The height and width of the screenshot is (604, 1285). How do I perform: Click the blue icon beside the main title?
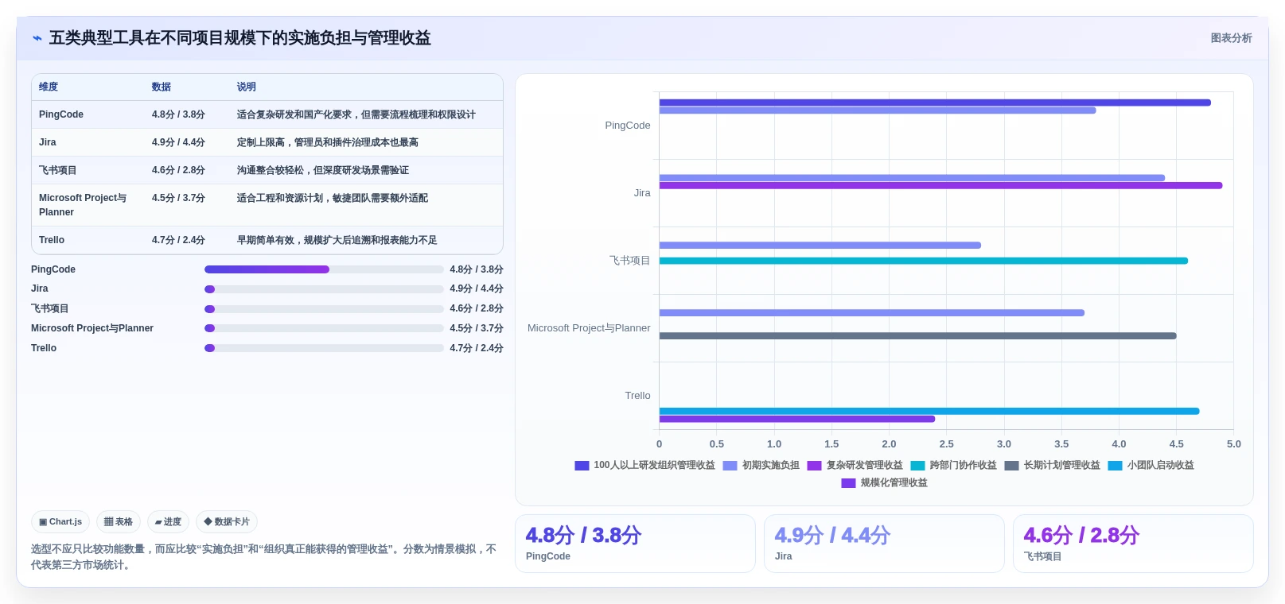coord(37,38)
